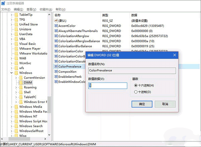Open the 文件(F) menu
Screen dimensions: 201x147
pos(6,9)
